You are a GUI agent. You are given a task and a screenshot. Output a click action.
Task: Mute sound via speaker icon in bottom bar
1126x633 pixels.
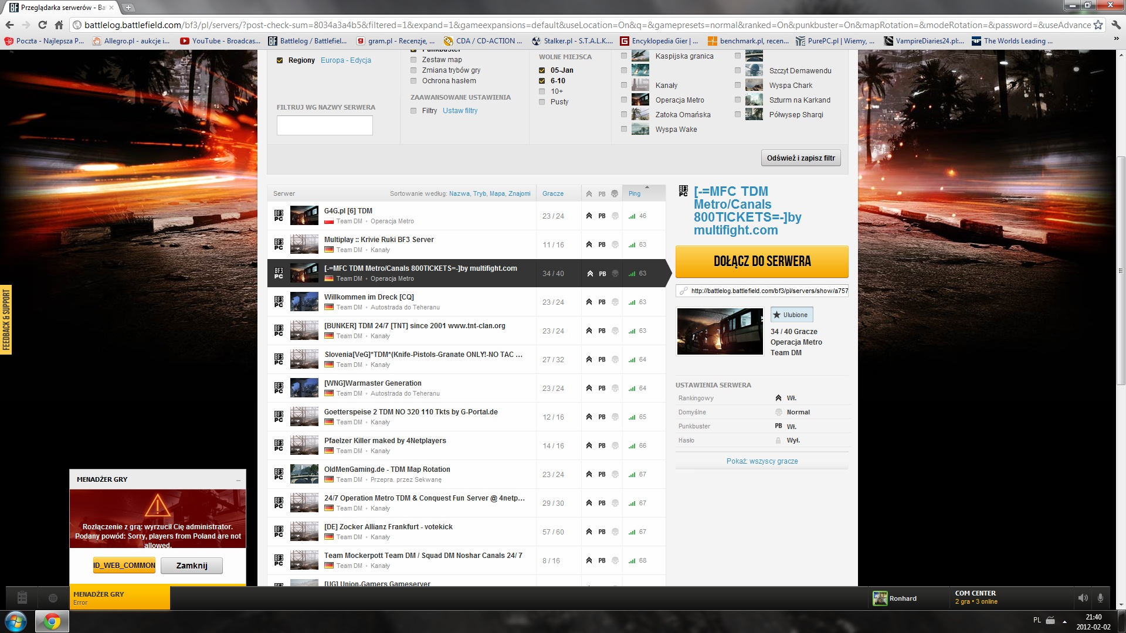(x=1083, y=598)
